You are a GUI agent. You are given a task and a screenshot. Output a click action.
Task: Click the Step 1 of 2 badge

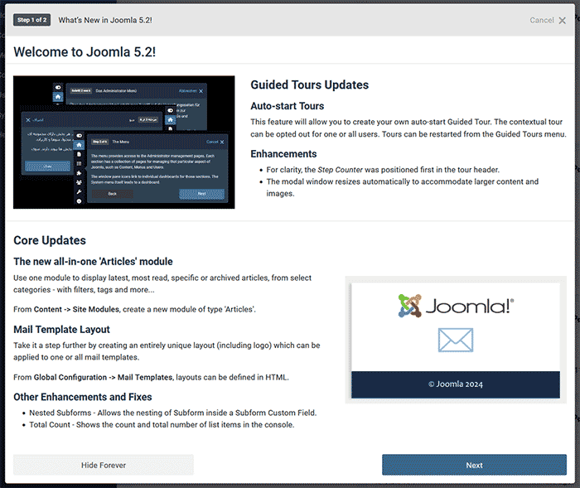pos(31,20)
